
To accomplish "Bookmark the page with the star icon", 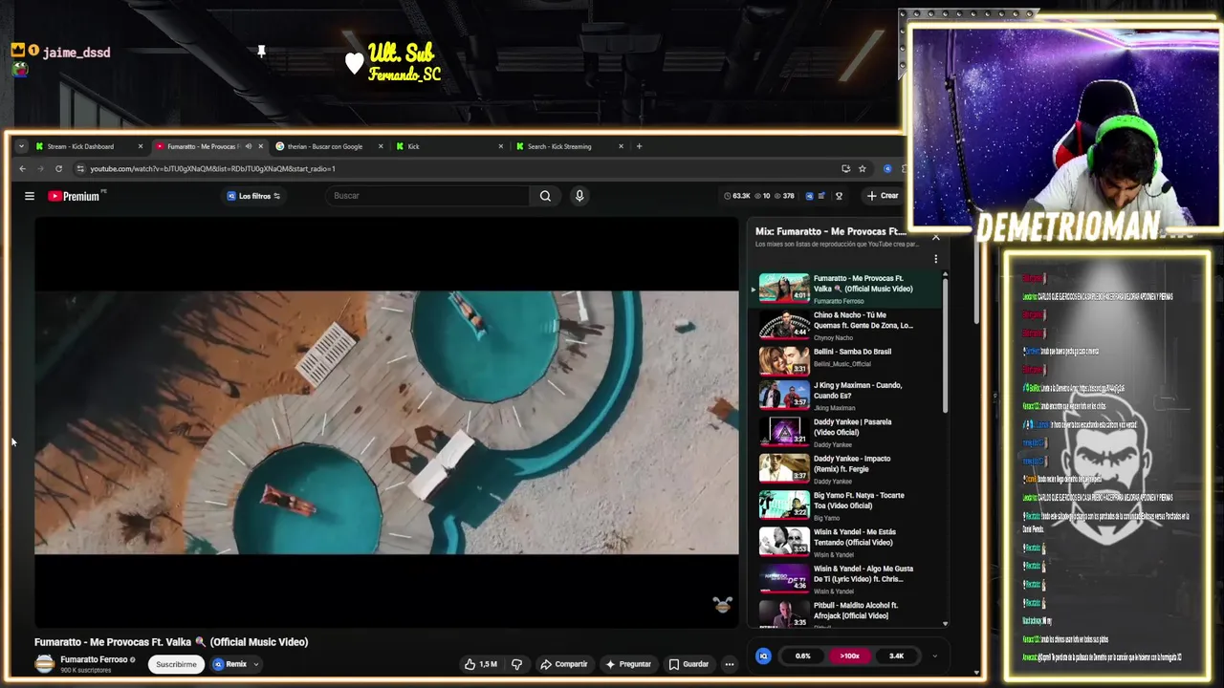I will 862,169.
